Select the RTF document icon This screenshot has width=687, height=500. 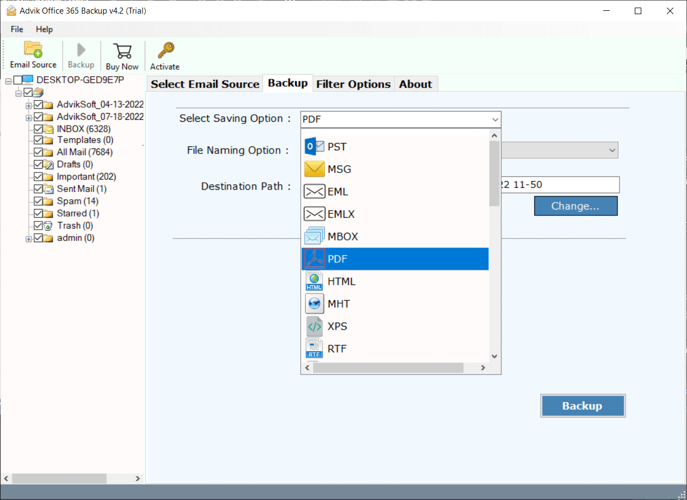(x=314, y=348)
